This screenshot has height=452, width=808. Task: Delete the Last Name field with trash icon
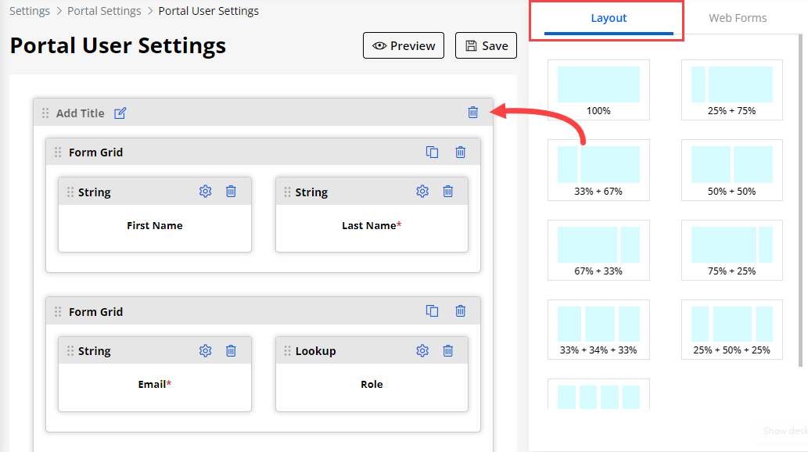[x=447, y=192]
